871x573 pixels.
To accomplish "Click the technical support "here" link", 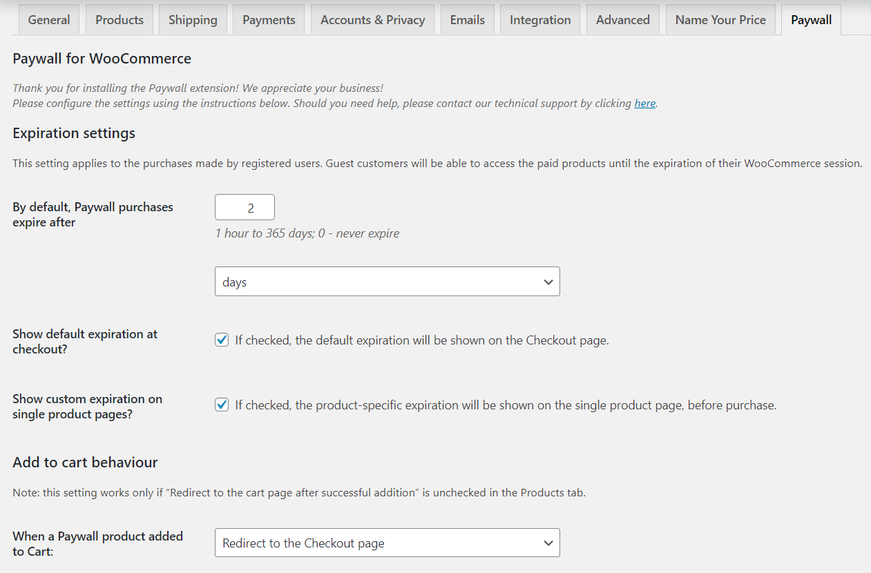I will pyautogui.click(x=644, y=103).
